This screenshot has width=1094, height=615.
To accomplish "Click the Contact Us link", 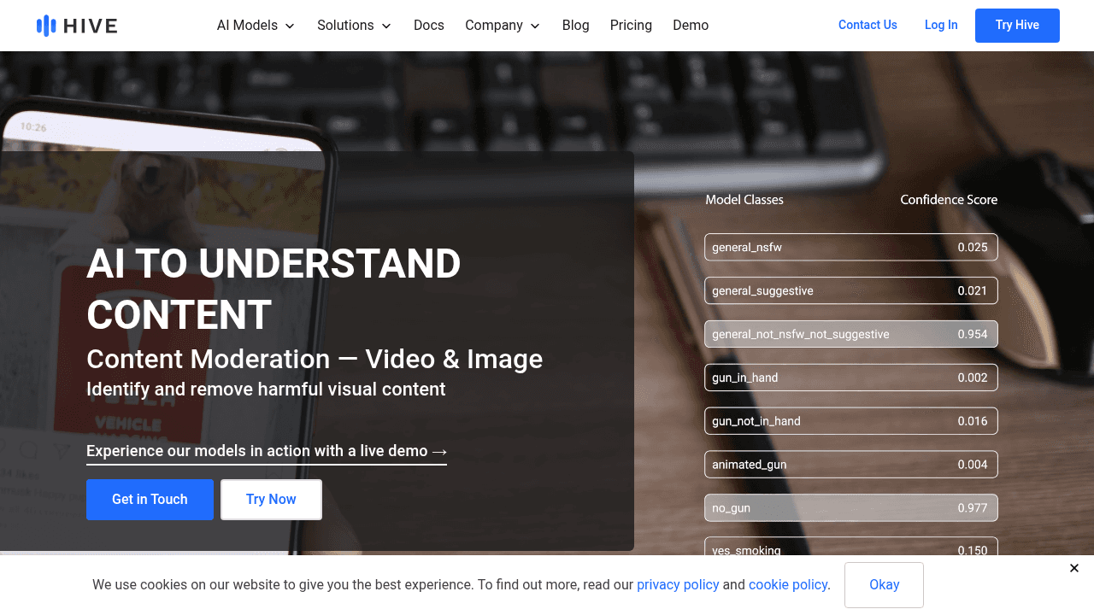I will pyautogui.click(x=868, y=26).
